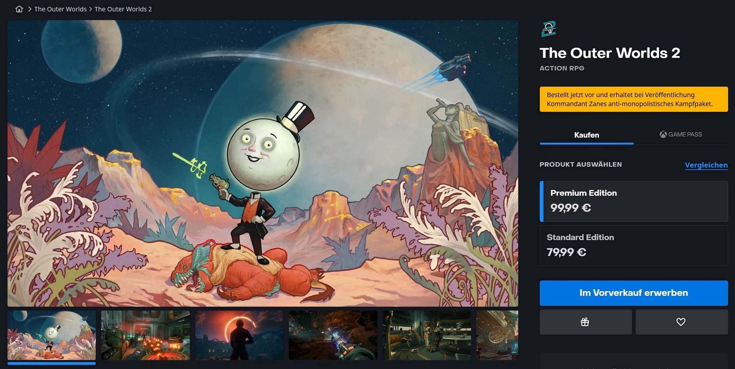Image resolution: width=735 pixels, height=369 pixels.
Task: Select the Premium Edition option
Action: point(634,202)
